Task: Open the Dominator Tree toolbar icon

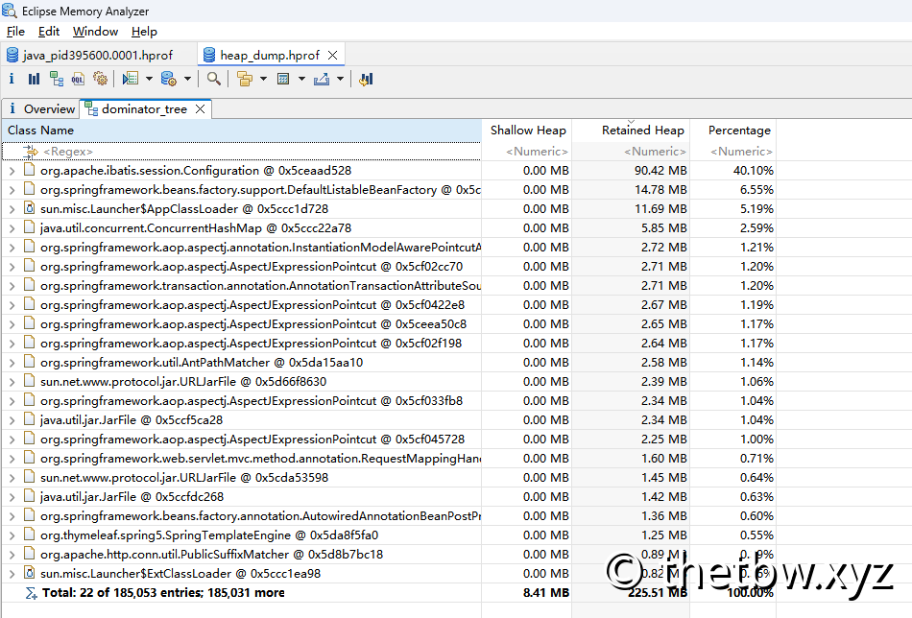Action: point(57,79)
